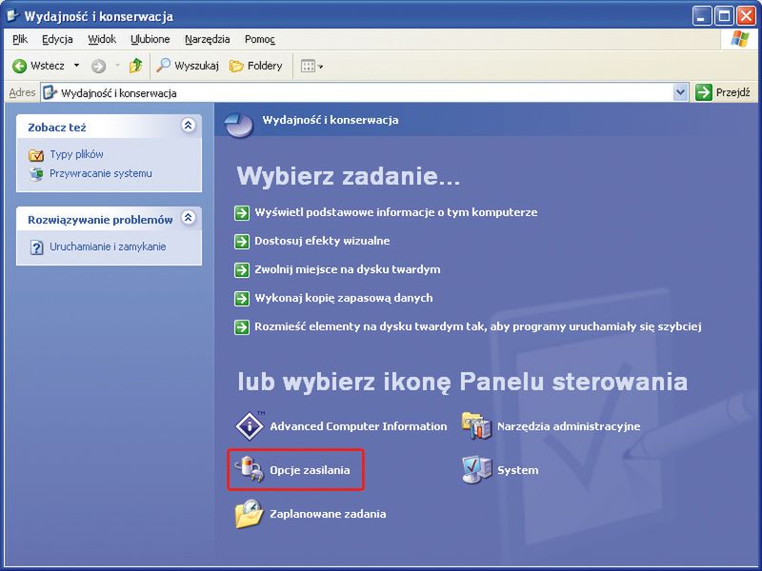Open the Pomoc menu
Screen dimensions: 762x571
pyautogui.click(x=259, y=39)
